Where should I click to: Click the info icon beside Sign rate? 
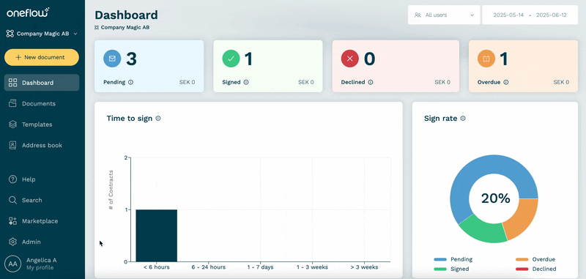[x=463, y=119]
